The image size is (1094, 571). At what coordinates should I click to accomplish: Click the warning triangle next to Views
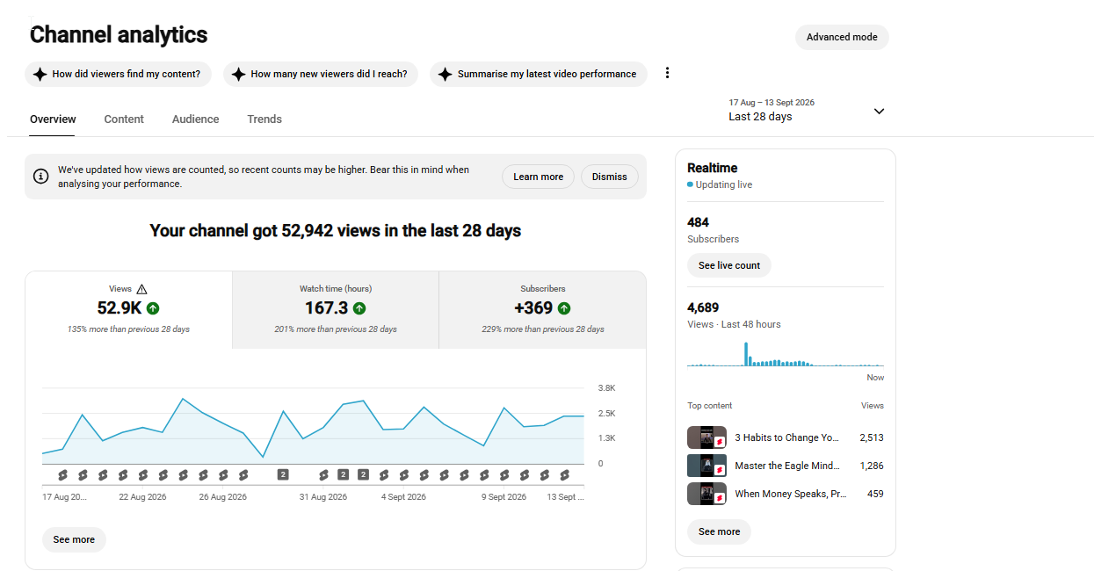(x=142, y=289)
